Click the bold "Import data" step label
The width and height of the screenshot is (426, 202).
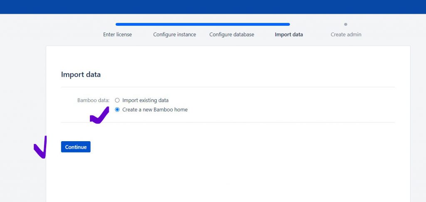click(x=289, y=35)
